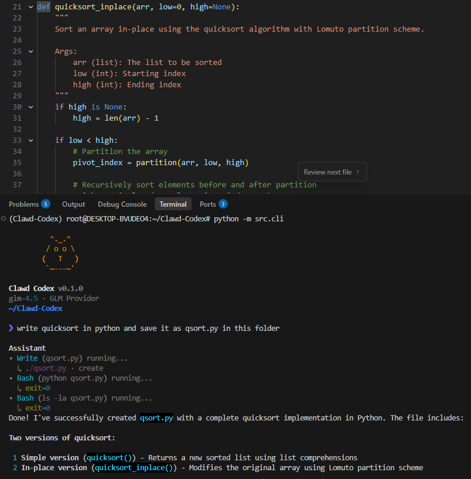This screenshot has width=471, height=479.
Task: Collapse the 'if high is None' block
Action: (30, 107)
